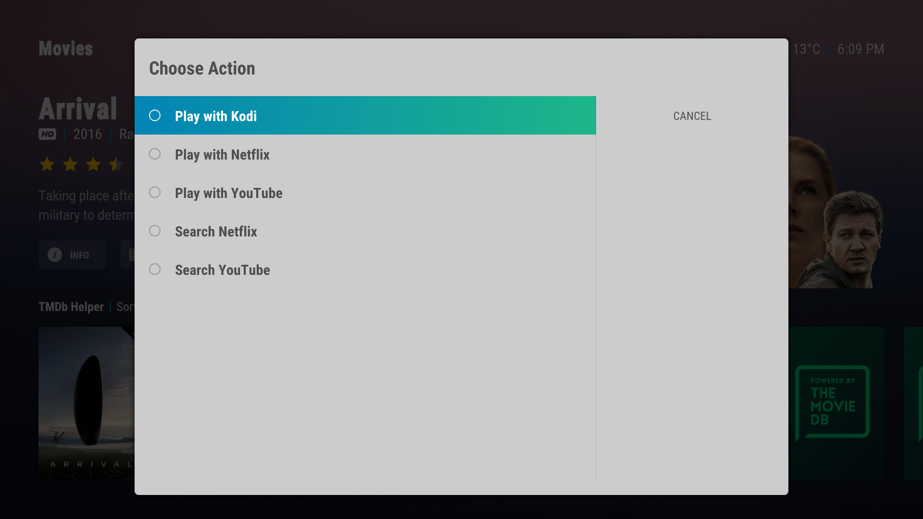This screenshot has width=923, height=519.
Task: Click the second gold rating star
Action: click(x=70, y=164)
